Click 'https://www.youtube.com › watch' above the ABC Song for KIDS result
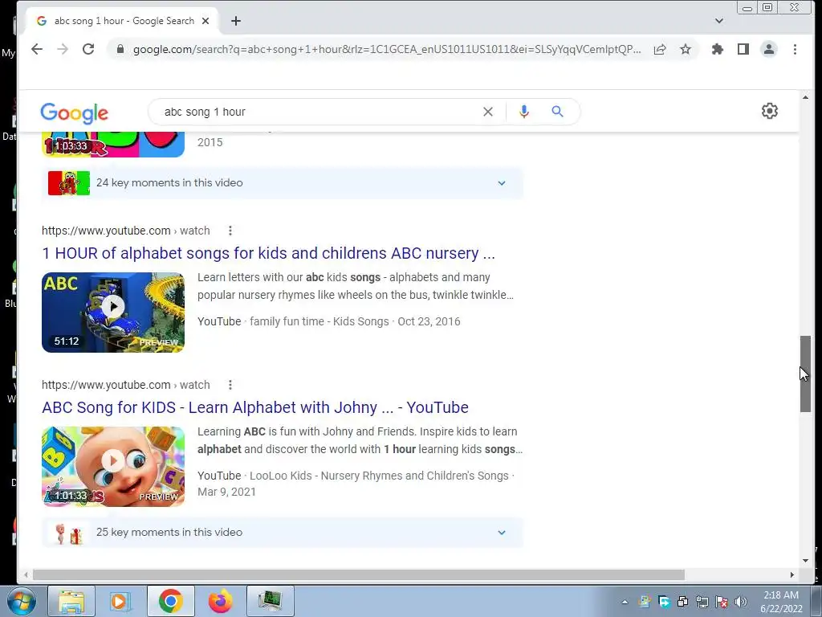This screenshot has width=822, height=617. 126,385
